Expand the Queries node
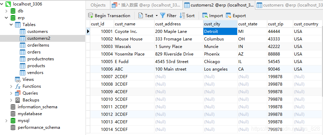This screenshot has height=135, width=323. (11, 93)
